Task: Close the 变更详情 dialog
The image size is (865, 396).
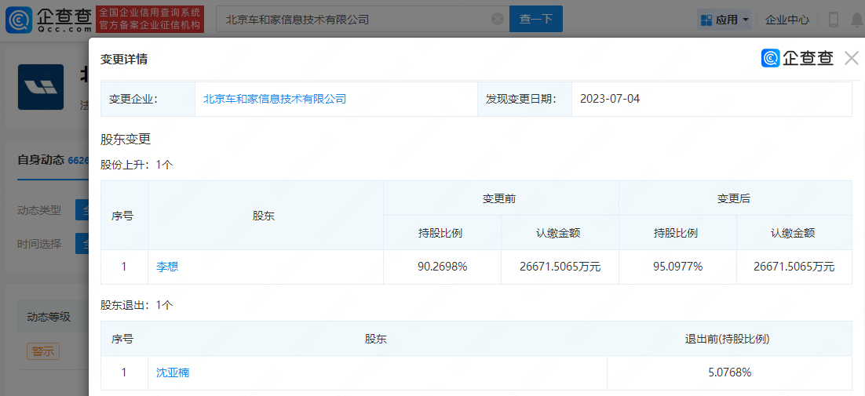Action: pyautogui.click(x=852, y=58)
